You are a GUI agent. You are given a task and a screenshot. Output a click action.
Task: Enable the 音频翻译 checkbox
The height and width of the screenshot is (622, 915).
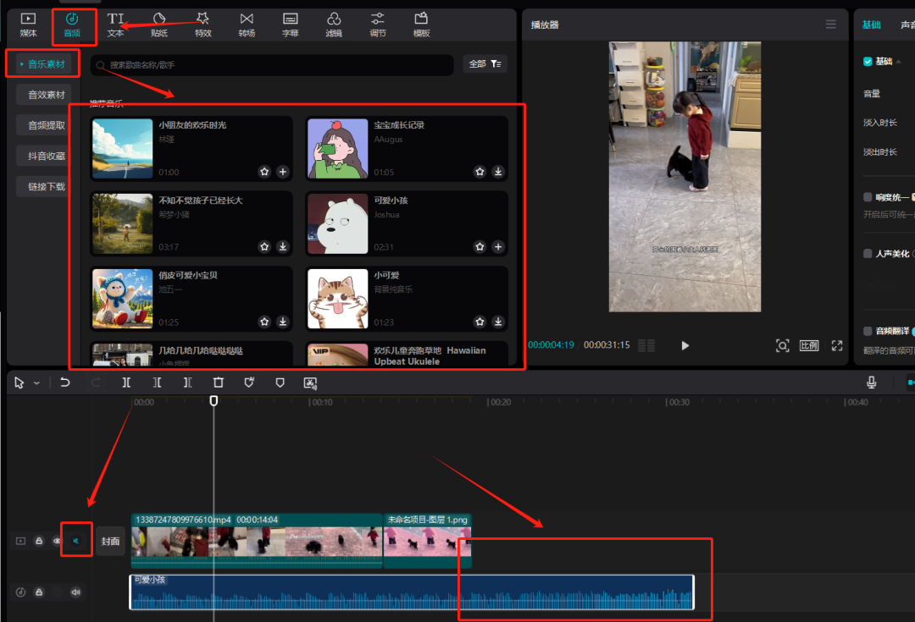868,331
